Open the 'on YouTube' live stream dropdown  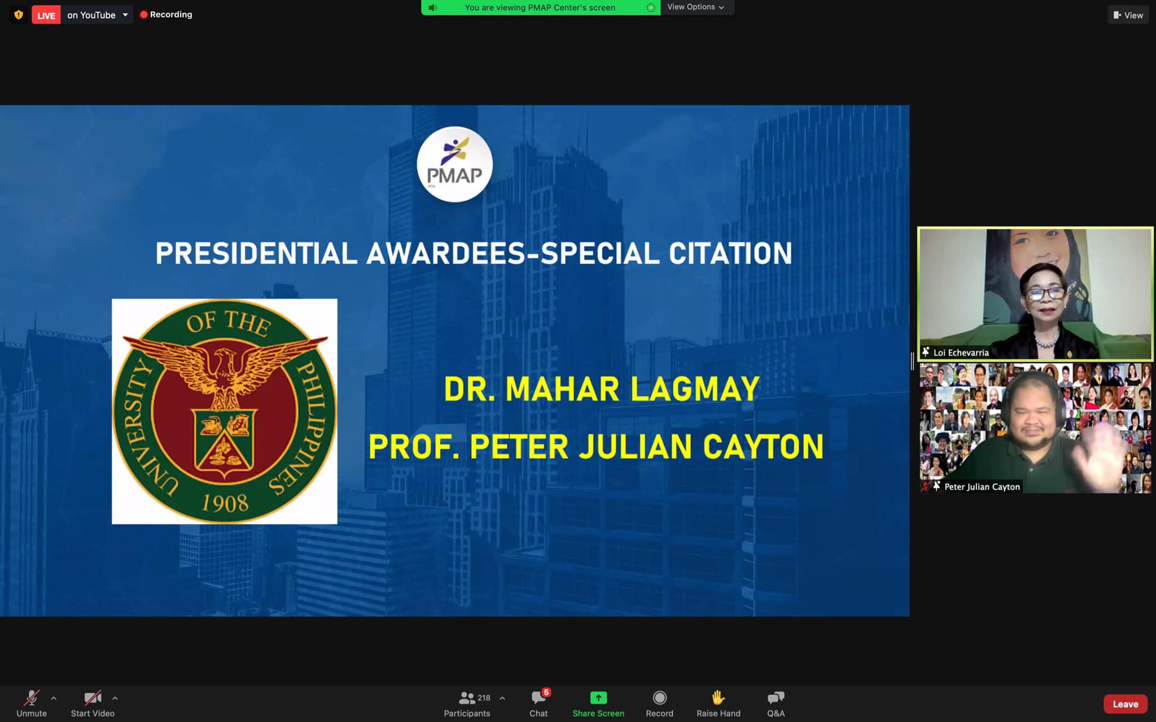[98, 15]
